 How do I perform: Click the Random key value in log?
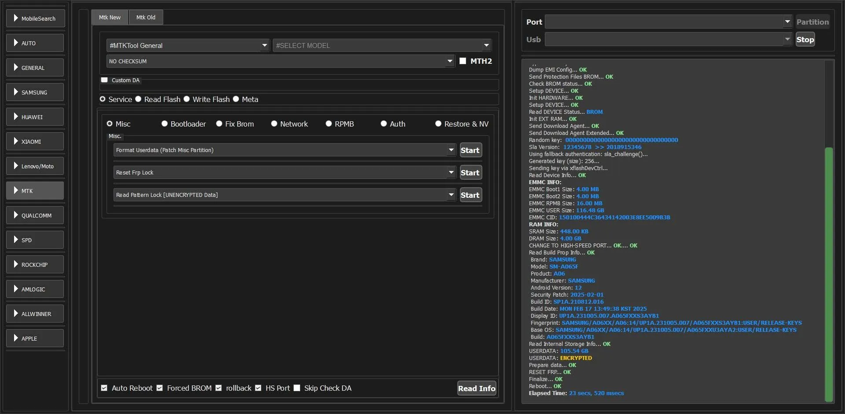click(x=621, y=140)
